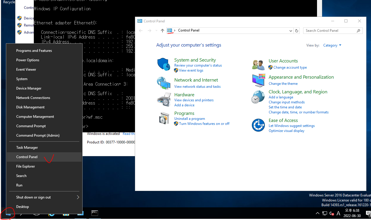
Task: Click the Clock, Language, and Region globe icon
Action: point(258,97)
